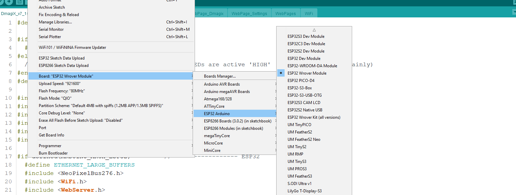Expand the Partition Scheme submenu
516x195 pixels.
coord(111,106)
